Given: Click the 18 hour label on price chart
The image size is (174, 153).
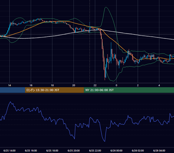Looking at the screenshot, I should point(52,85).
